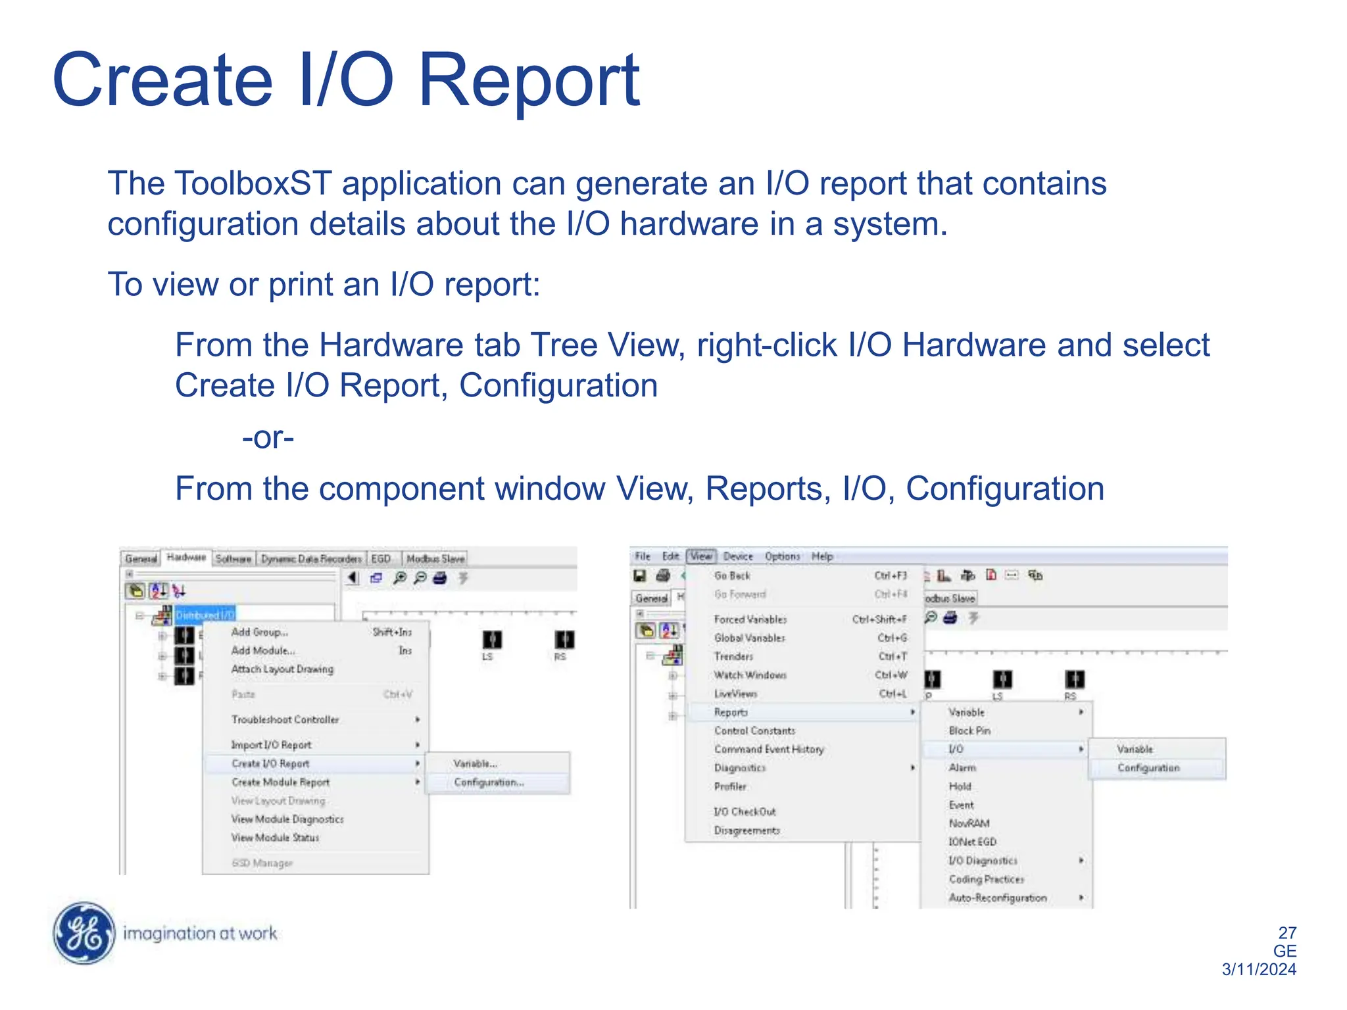Click the GE logo

pos(84,932)
